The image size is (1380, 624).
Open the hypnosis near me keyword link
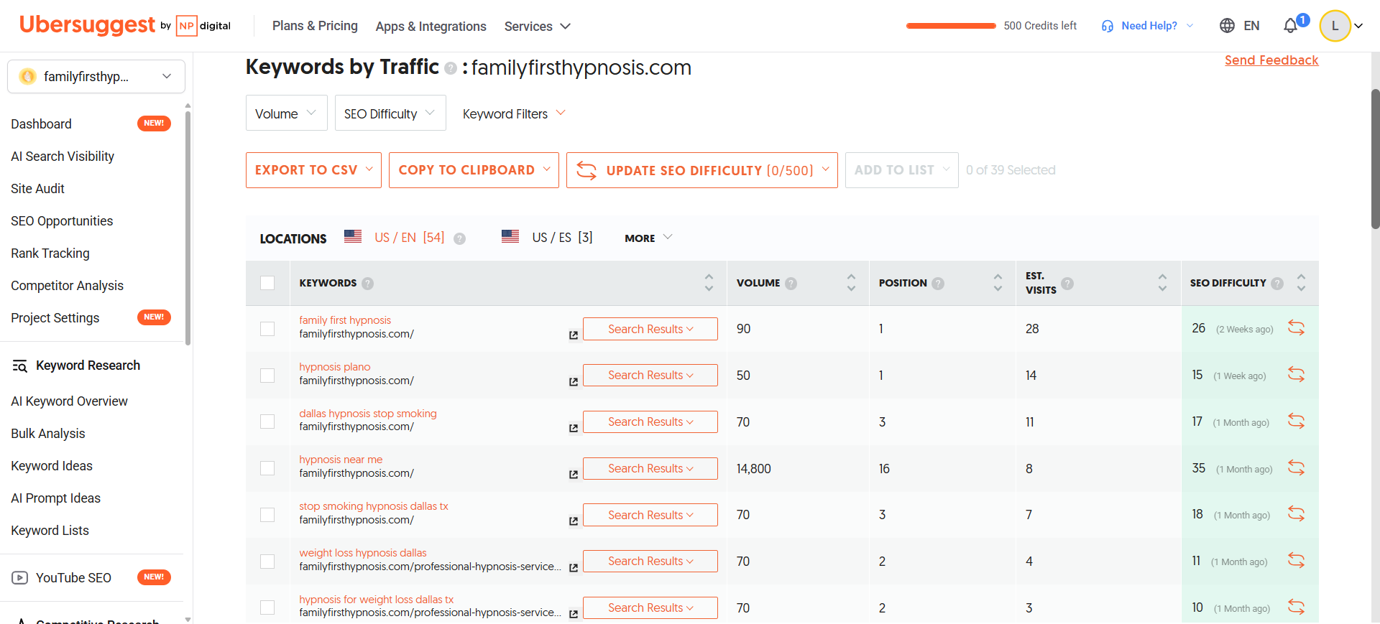click(x=341, y=460)
